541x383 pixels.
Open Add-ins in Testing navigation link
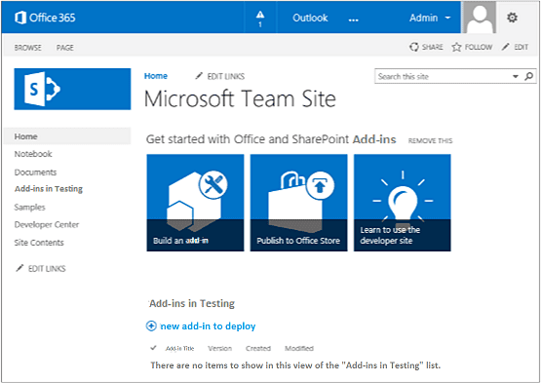tap(49, 189)
